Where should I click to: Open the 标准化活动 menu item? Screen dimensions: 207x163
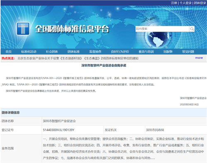[x=29, y=52]
